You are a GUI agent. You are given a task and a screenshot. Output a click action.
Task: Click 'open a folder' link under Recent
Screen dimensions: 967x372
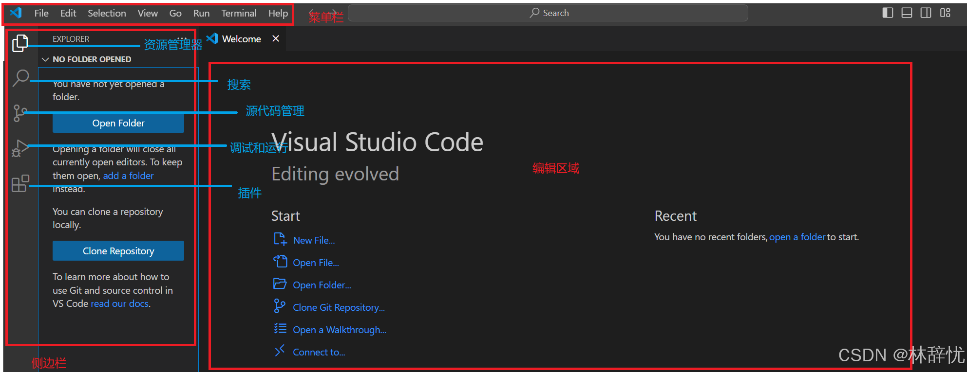(x=797, y=237)
